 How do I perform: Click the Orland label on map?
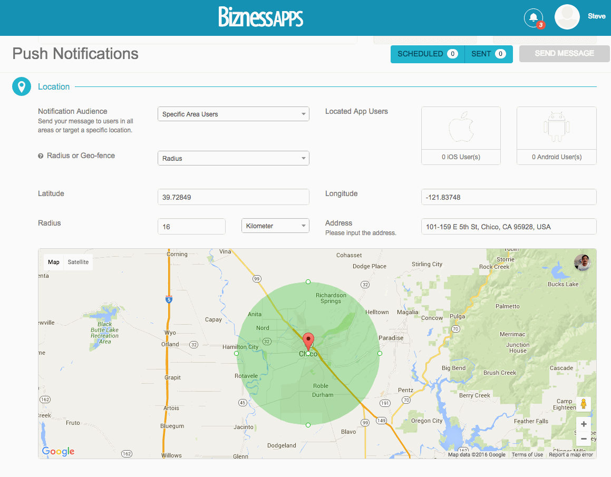pyautogui.click(x=170, y=344)
